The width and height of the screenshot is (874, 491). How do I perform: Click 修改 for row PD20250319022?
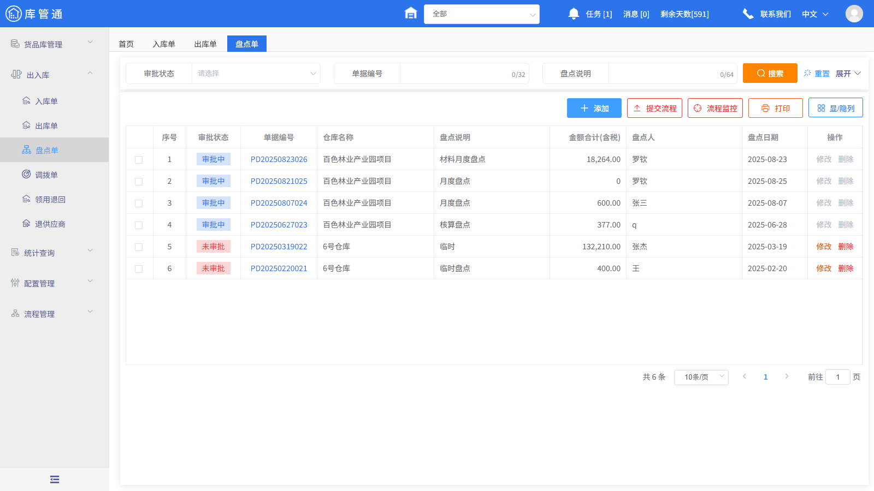coord(824,247)
